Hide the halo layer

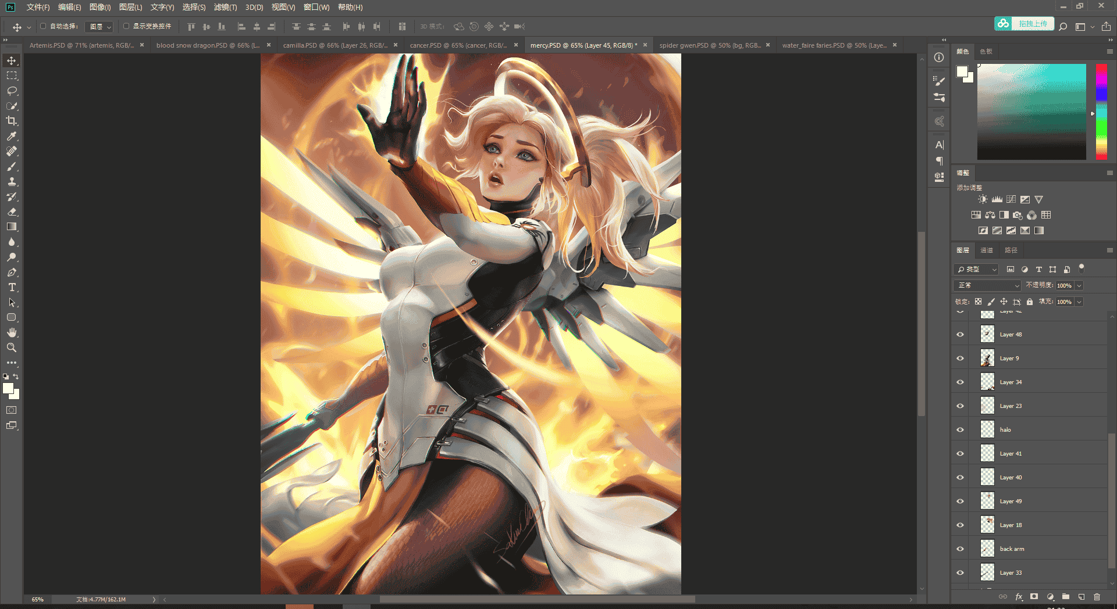pos(961,430)
